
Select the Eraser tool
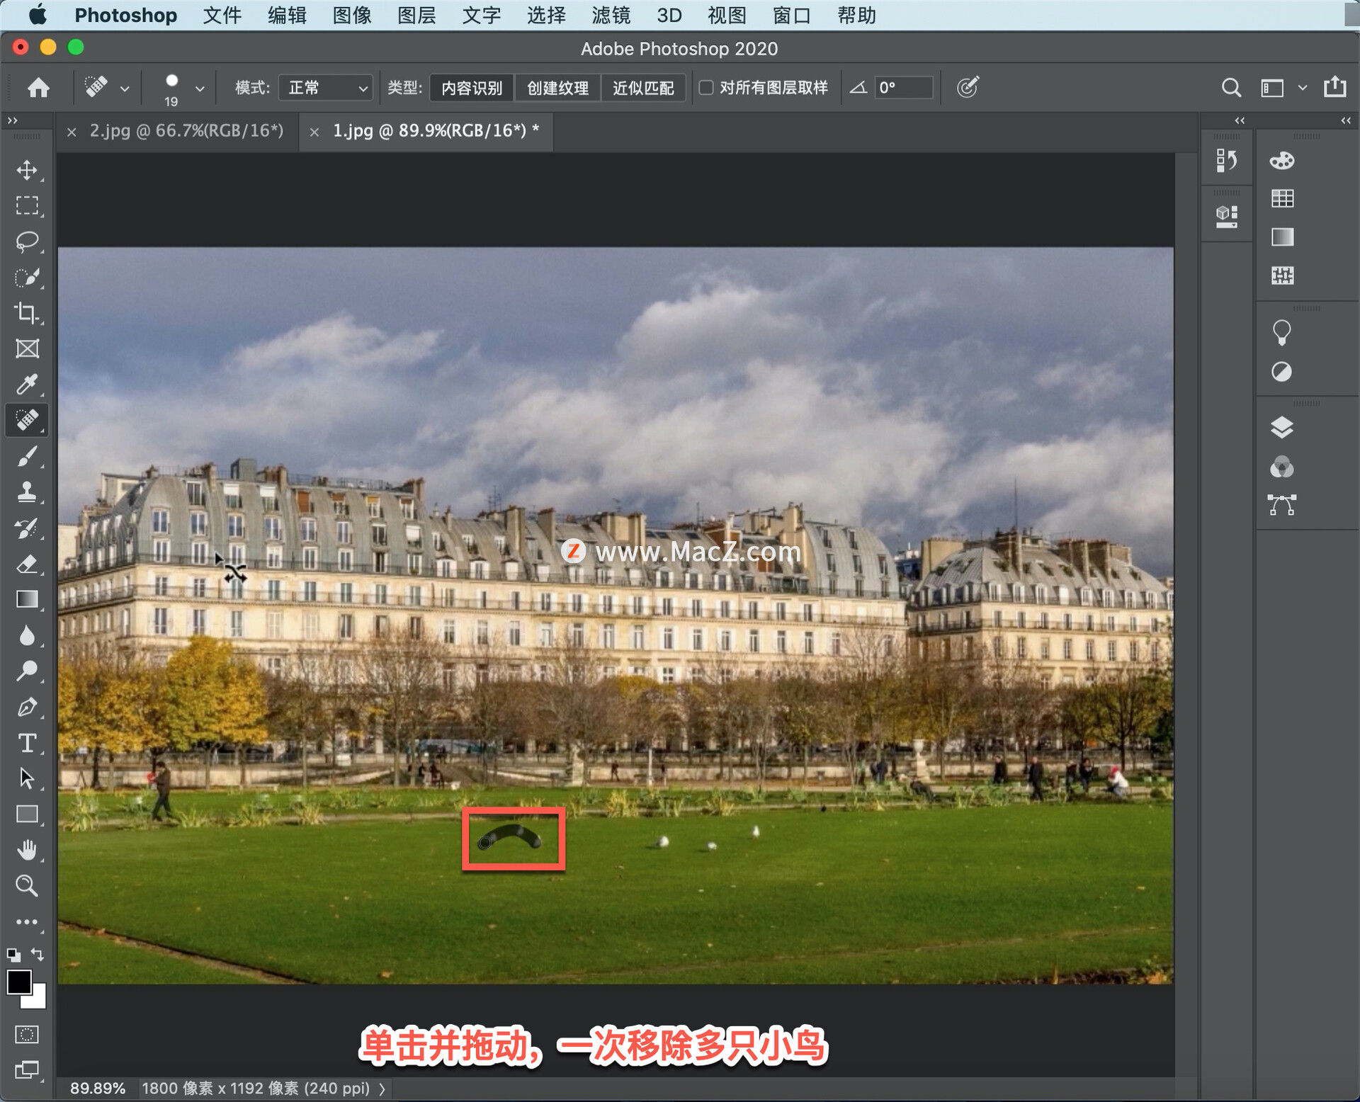point(27,564)
